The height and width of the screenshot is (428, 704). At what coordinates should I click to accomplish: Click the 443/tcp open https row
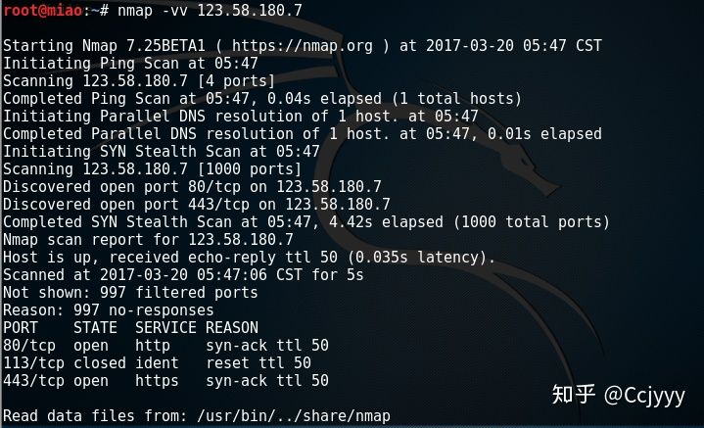(x=165, y=380)
